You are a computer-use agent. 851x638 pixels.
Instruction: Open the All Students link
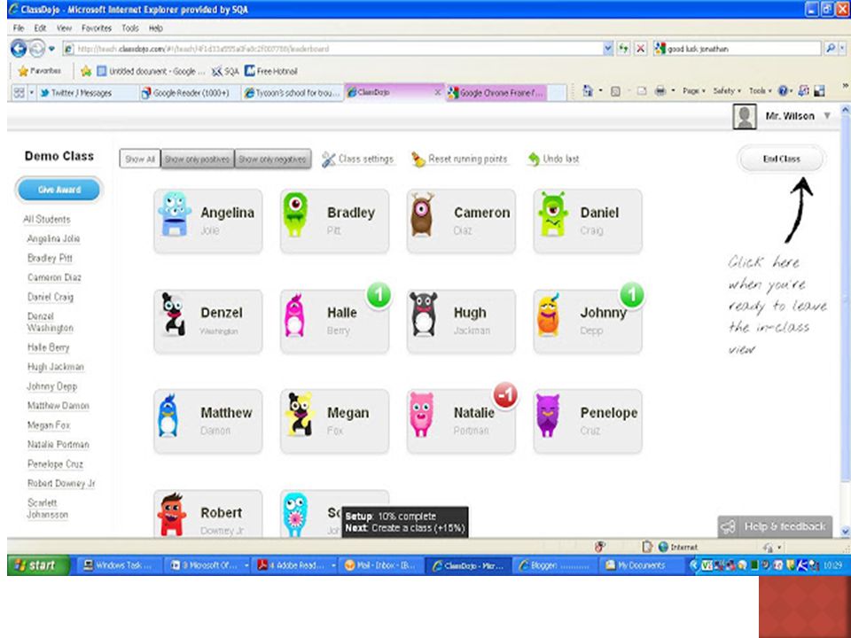pyautogui.click(x=47, y=219)
